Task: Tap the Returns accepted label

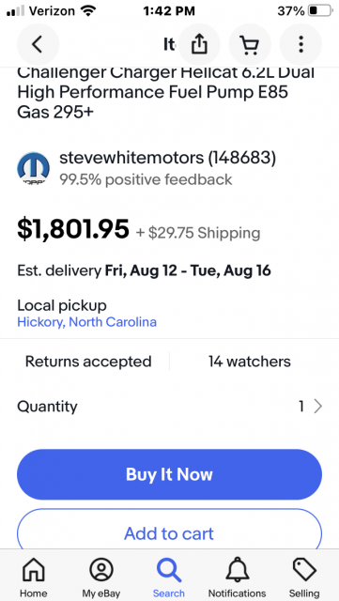Action: point(88,362)
